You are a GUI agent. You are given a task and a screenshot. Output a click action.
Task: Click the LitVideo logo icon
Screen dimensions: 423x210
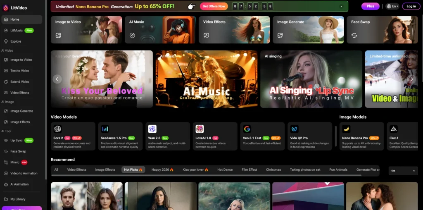6,7
